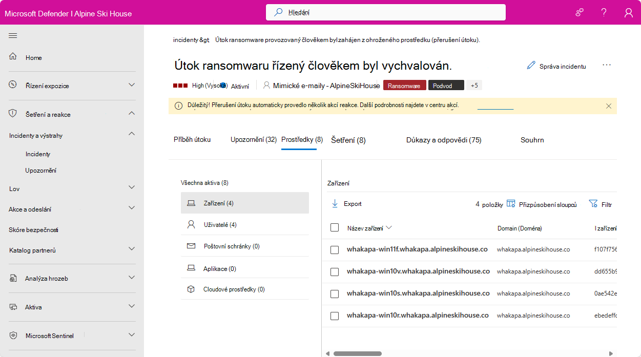Click the search magnifier icon
The image size is (641, 357).
279,12
